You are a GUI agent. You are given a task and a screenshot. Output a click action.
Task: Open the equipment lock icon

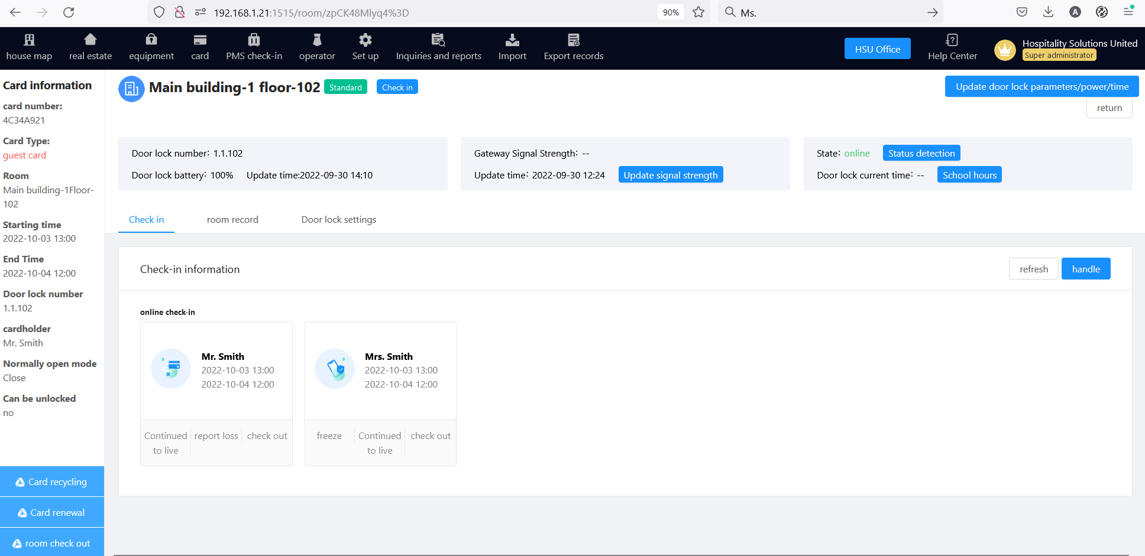151,40
